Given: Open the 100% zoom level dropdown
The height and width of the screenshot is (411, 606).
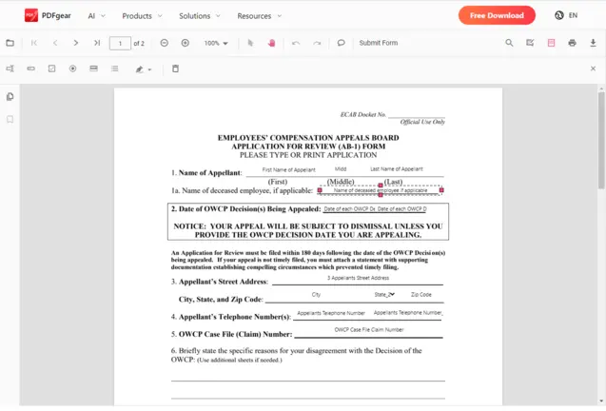Looking at the screenshot, I should 216,43.
